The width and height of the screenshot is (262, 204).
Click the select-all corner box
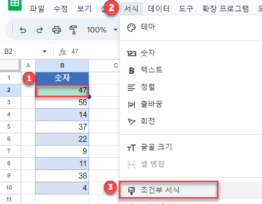[10, 65]
